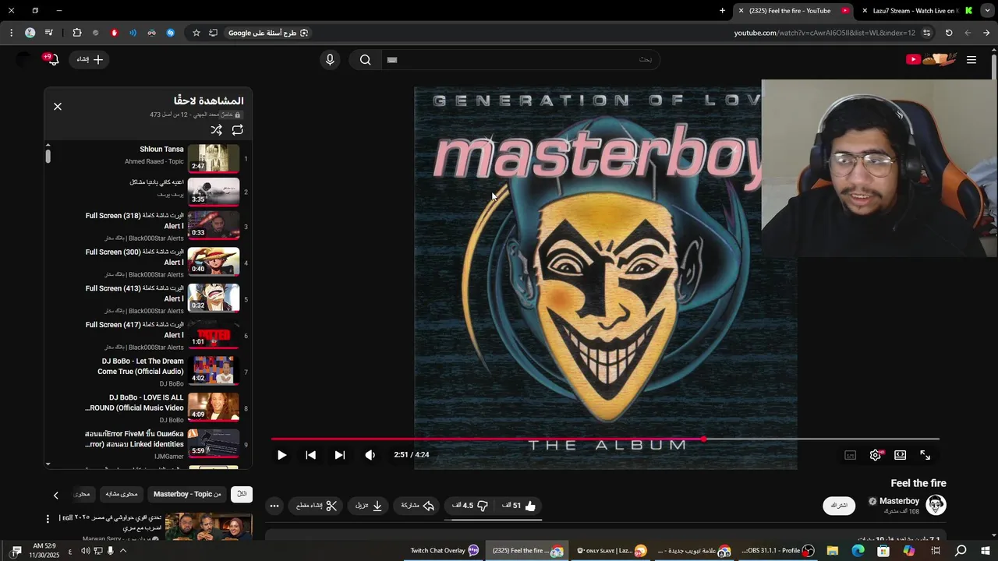Skip to next video in player controls
Viewport: 998px width, 561px height.
coord(339,455)
